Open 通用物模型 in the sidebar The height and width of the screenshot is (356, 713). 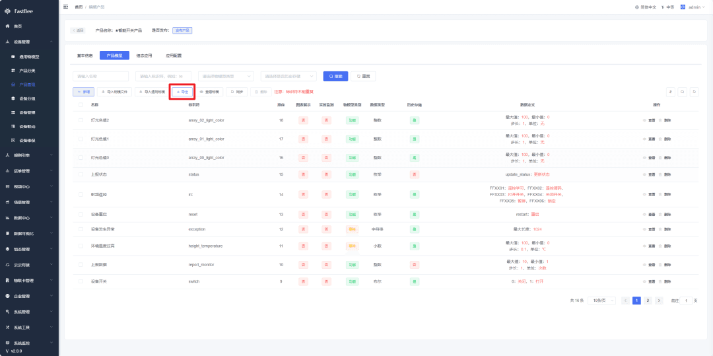pyautogui.click(x=29, y=57)
